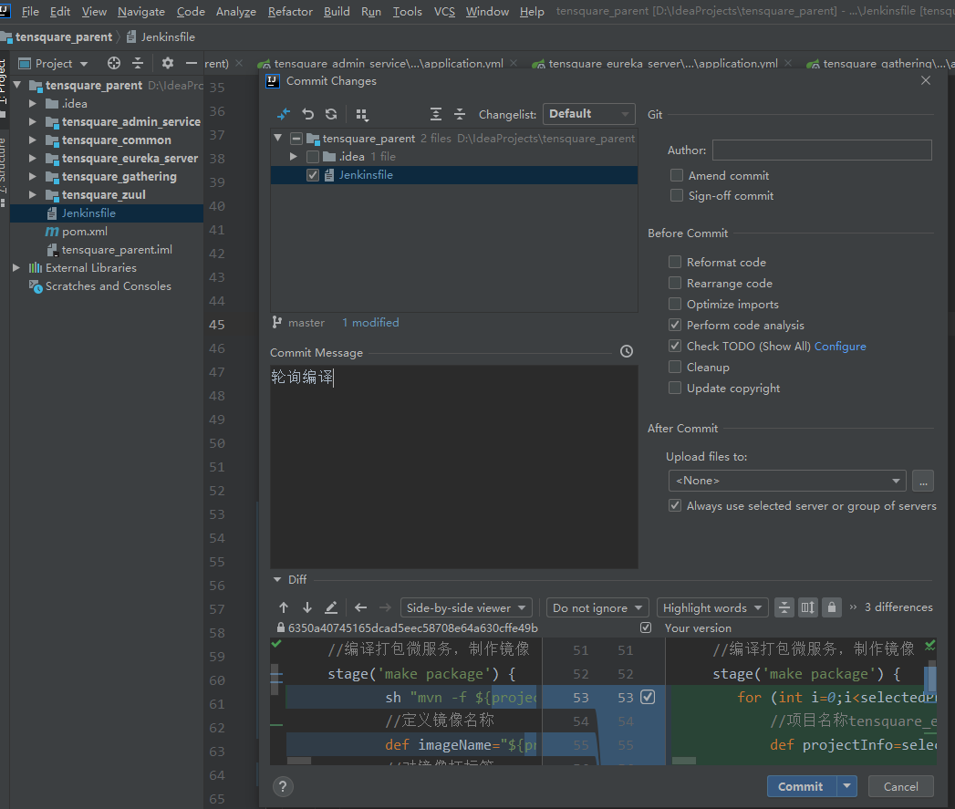Open the VCS menu
955x809 pixels.
click(x=444, y=12)
